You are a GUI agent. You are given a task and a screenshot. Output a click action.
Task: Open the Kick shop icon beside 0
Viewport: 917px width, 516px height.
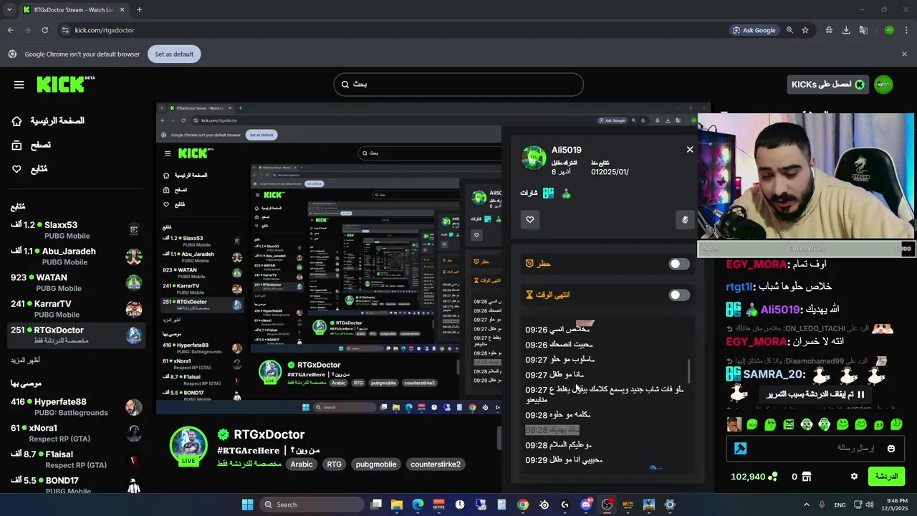tap(806, 477)
